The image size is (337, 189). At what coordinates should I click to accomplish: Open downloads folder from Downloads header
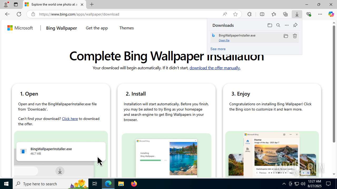click(270, 25)
